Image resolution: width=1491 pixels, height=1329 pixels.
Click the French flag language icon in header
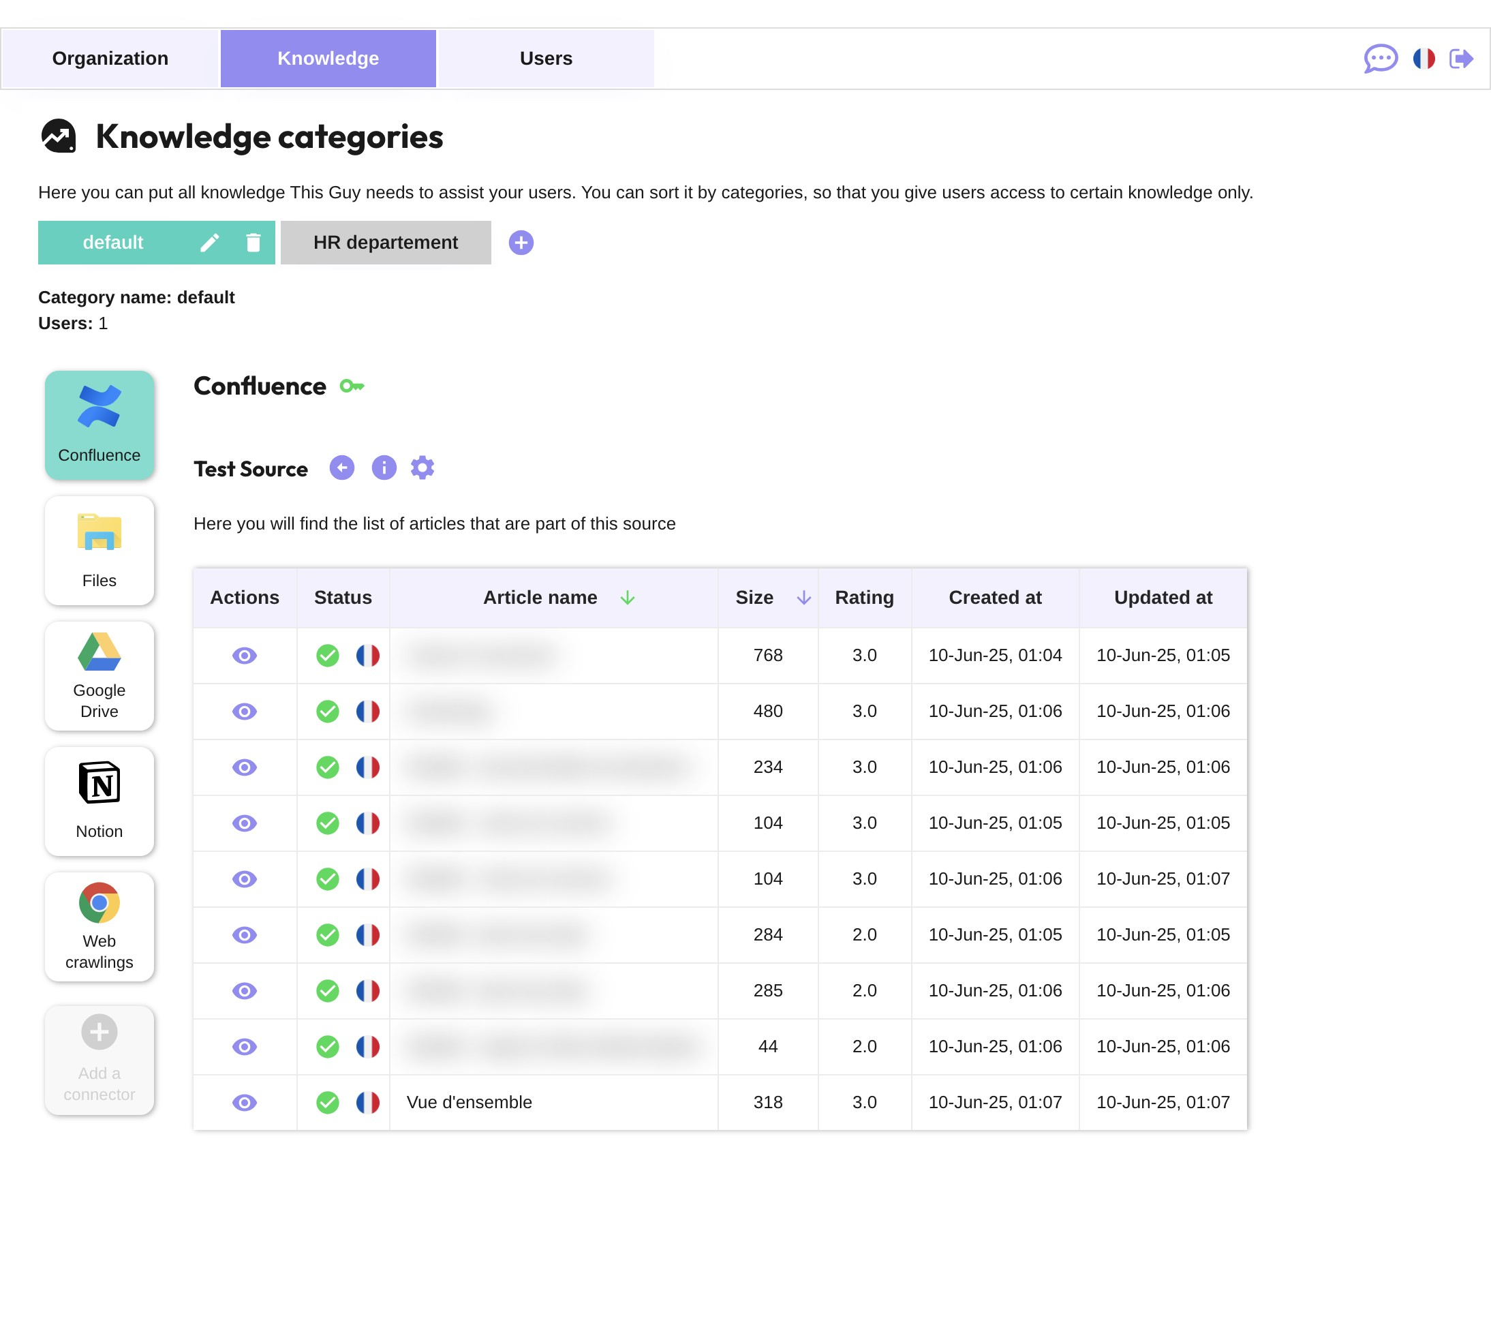click(1423, 59)
